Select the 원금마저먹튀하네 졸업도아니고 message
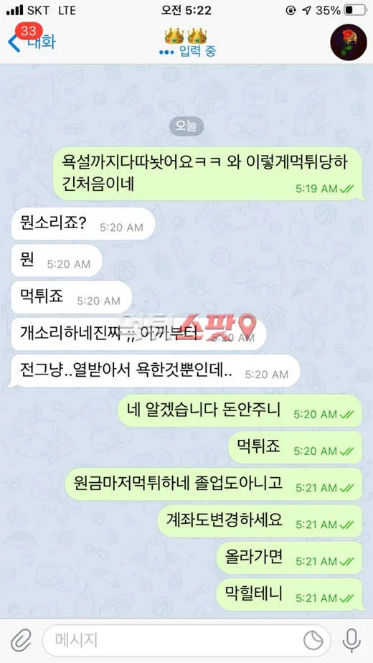Screen dimensions: 373x663 click(214, 484)
